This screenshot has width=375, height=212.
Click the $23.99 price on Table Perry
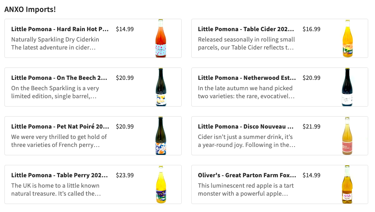coord(125,175)
